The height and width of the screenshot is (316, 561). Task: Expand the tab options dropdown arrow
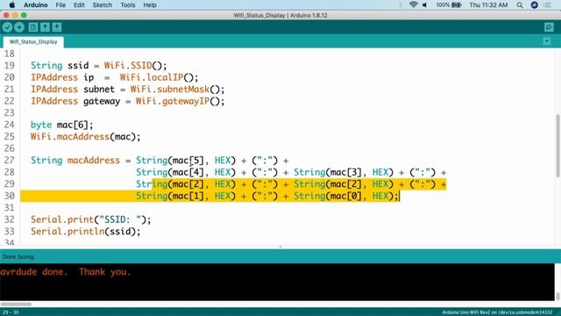(547, 41)
